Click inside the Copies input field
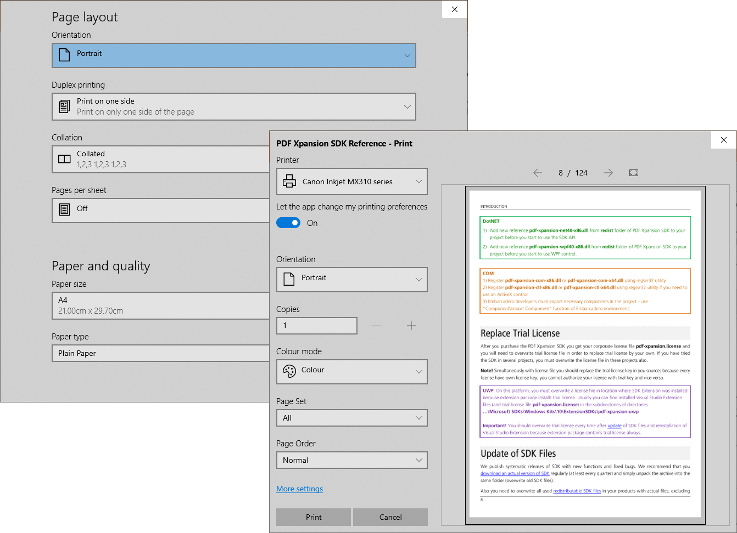737x533 pixels. (317, 325)
